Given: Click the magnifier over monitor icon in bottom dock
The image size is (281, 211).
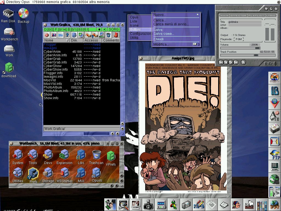Looking at the screenshot, I should (123, 205).
